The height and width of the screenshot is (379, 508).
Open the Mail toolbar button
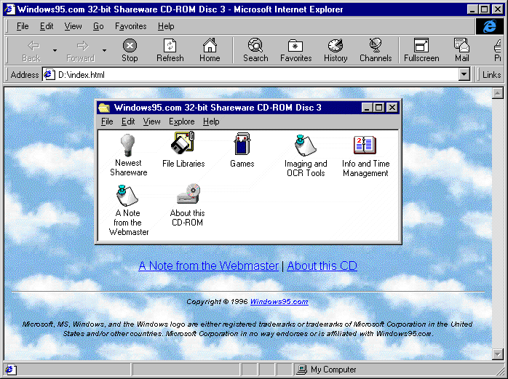pyautogui.click(x=461, y=50)
